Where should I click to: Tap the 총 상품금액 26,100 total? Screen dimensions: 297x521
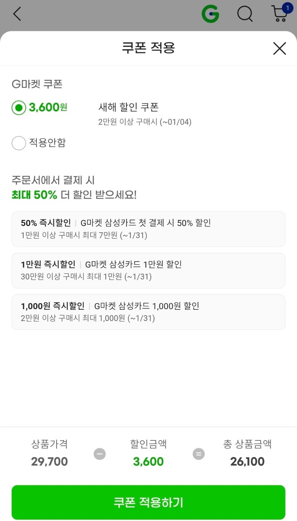247,461
